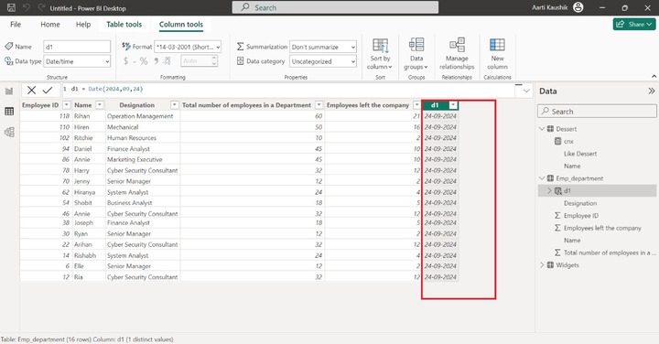659x344 pixels.
Task: Switch to the Help tab
Action: (x=83, y=25)
